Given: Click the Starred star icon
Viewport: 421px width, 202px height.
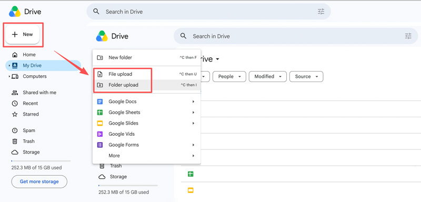Looking at the screenshot, I should pyautogui.click(x=15, y=114).
